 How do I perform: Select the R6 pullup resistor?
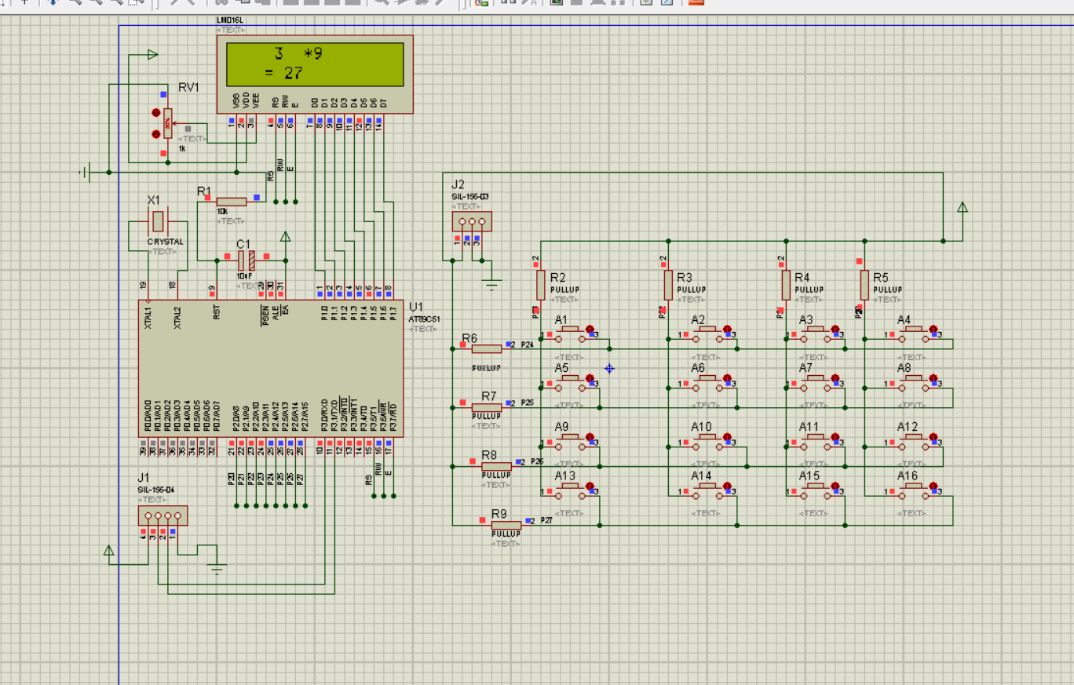coord(487,348)
